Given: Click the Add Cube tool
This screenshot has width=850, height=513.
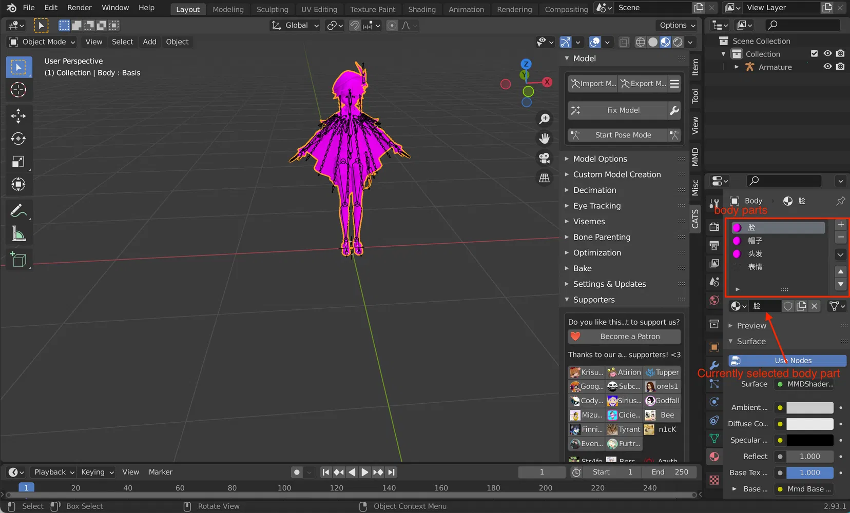Looking at the screenshot, I should click(18, 260).
